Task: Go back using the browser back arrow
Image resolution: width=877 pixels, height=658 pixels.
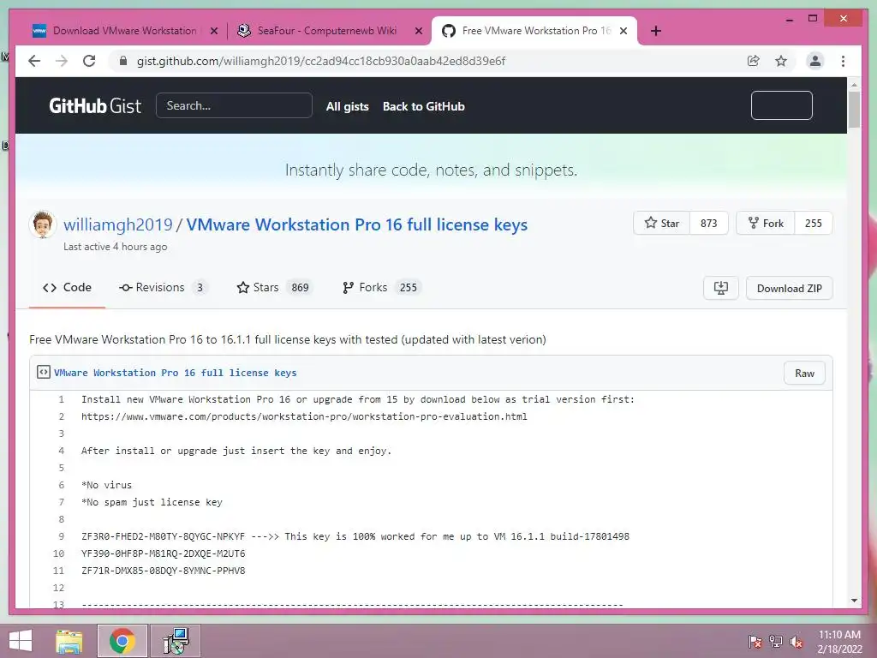Action: click(x=34, y=61)
